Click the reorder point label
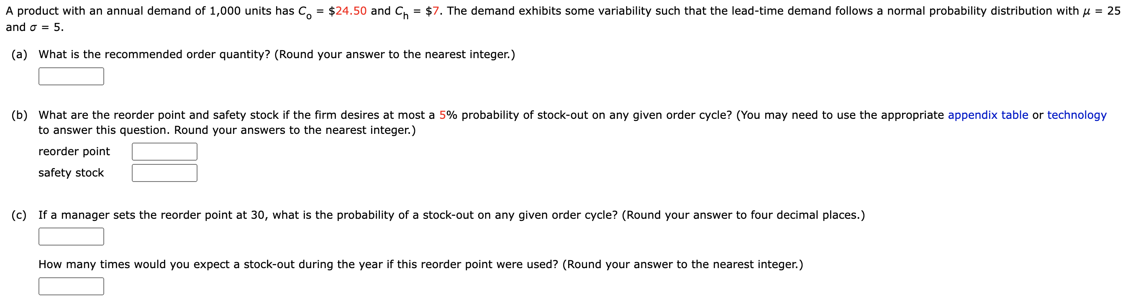This screenshot has width=1128, height=302. 74,151
